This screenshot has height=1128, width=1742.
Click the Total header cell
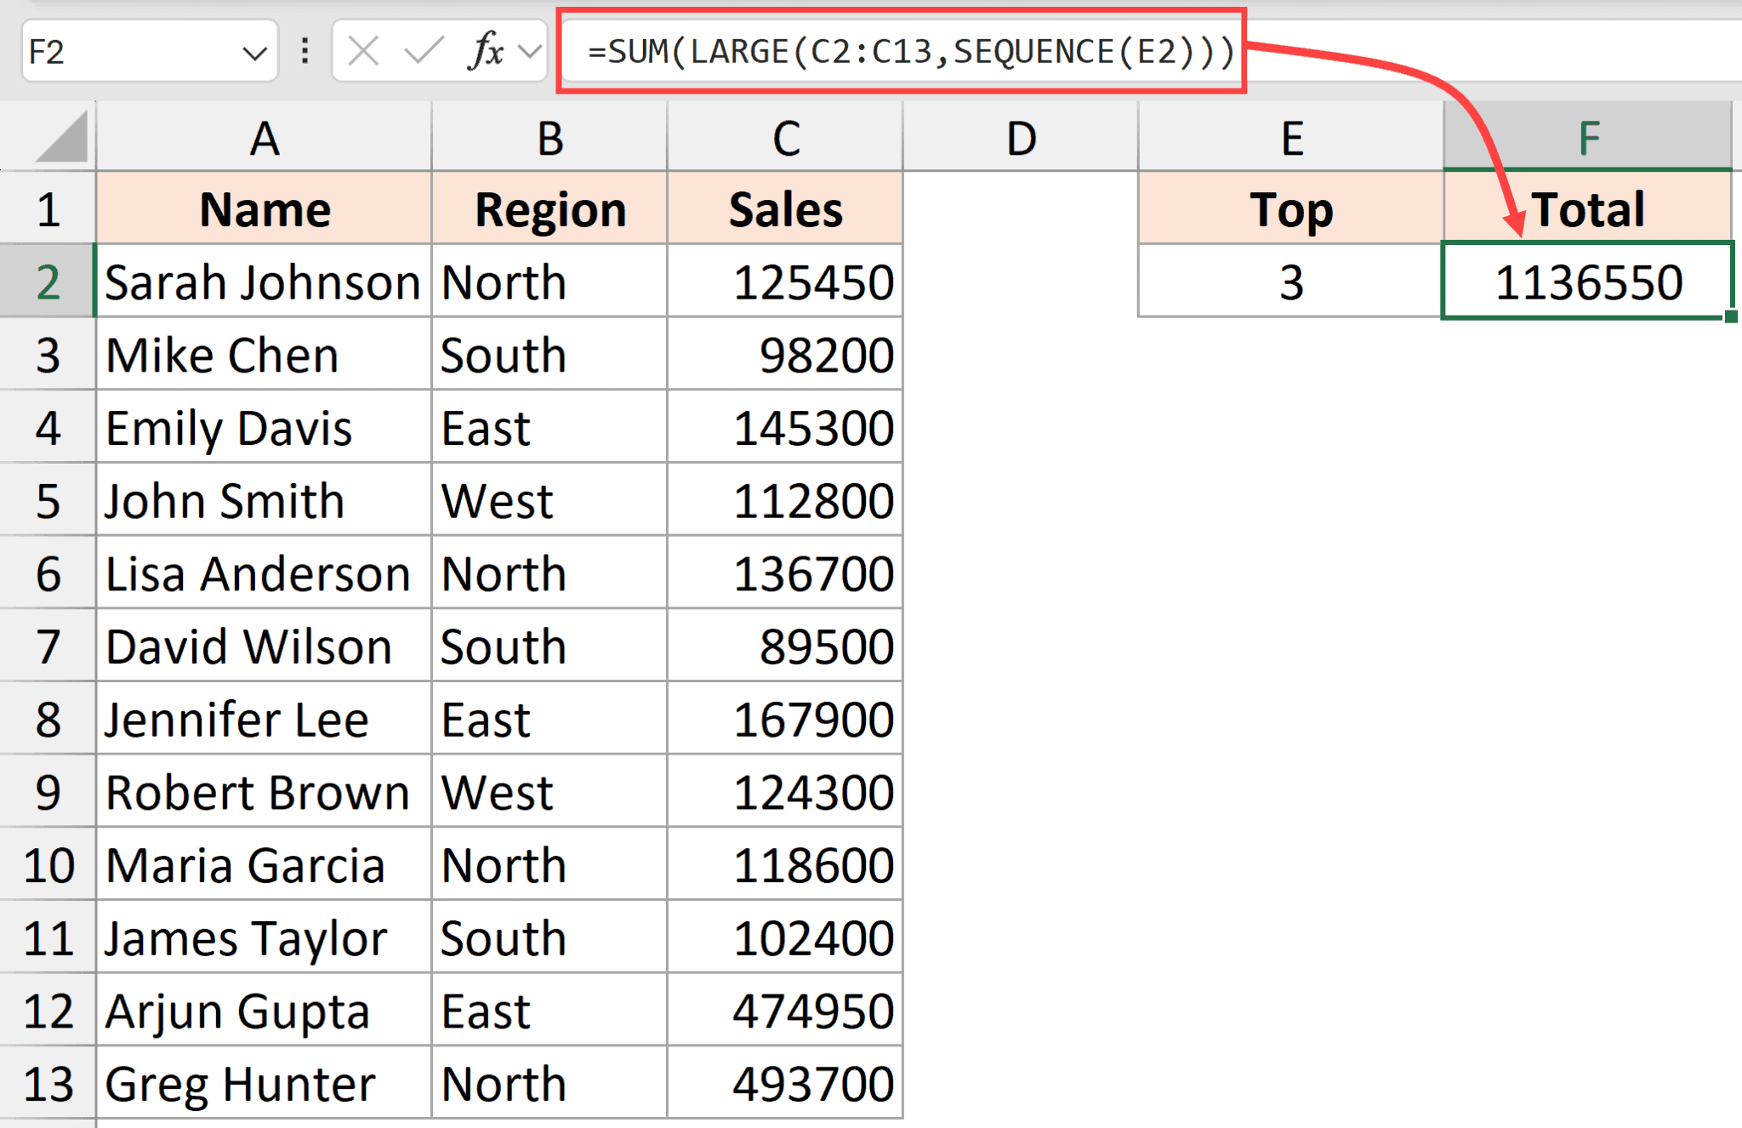(x=1588, y=209)
